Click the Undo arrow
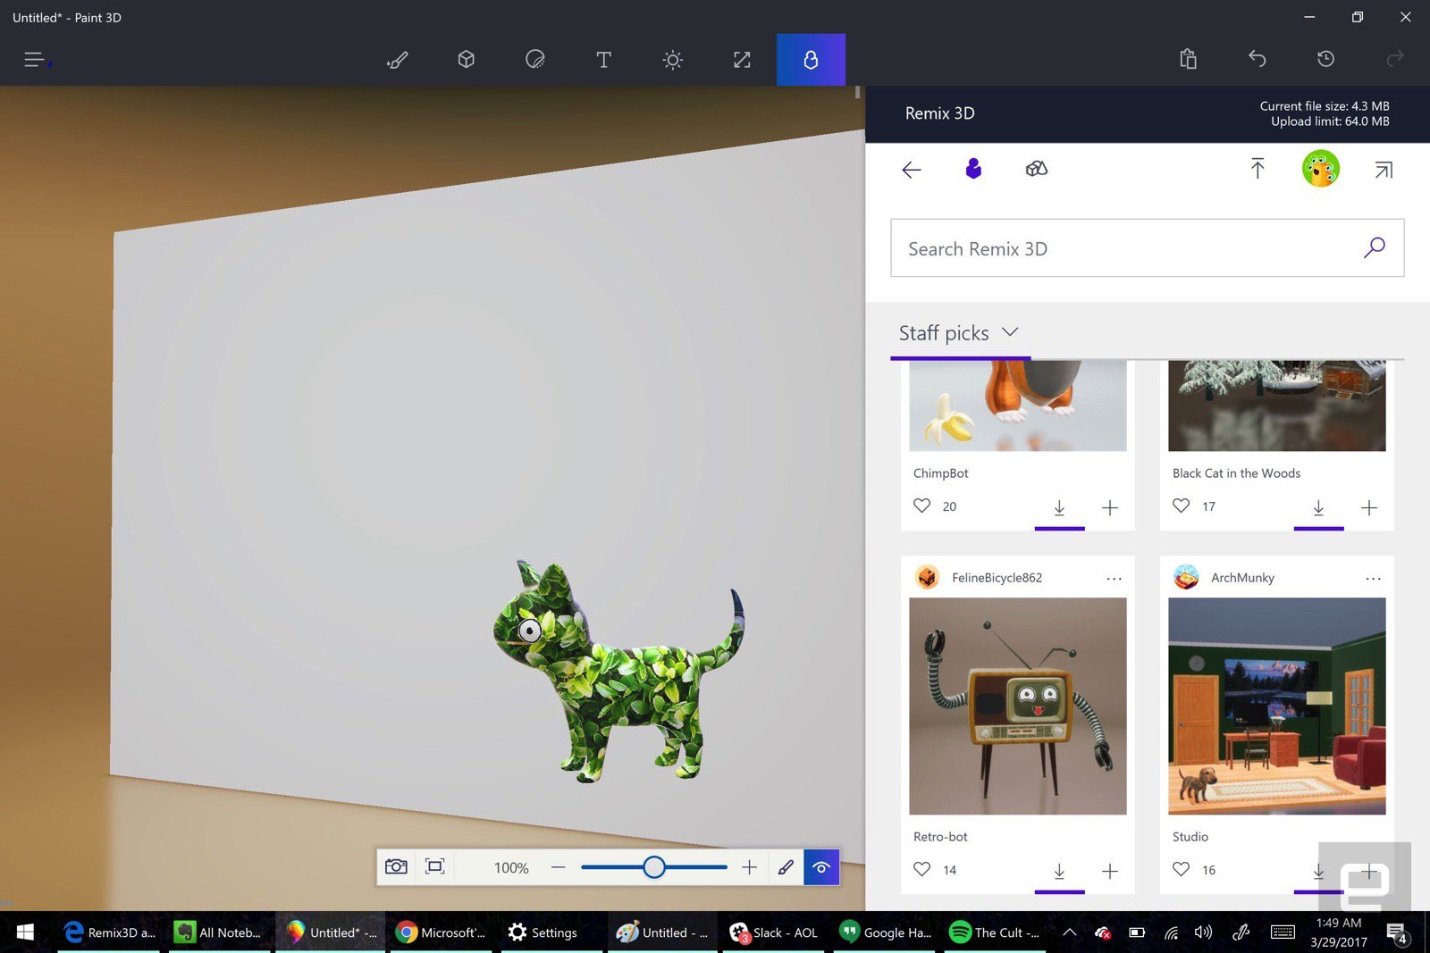Image resolution: width=1430 pixels, height=953 pixels. 1257,59
